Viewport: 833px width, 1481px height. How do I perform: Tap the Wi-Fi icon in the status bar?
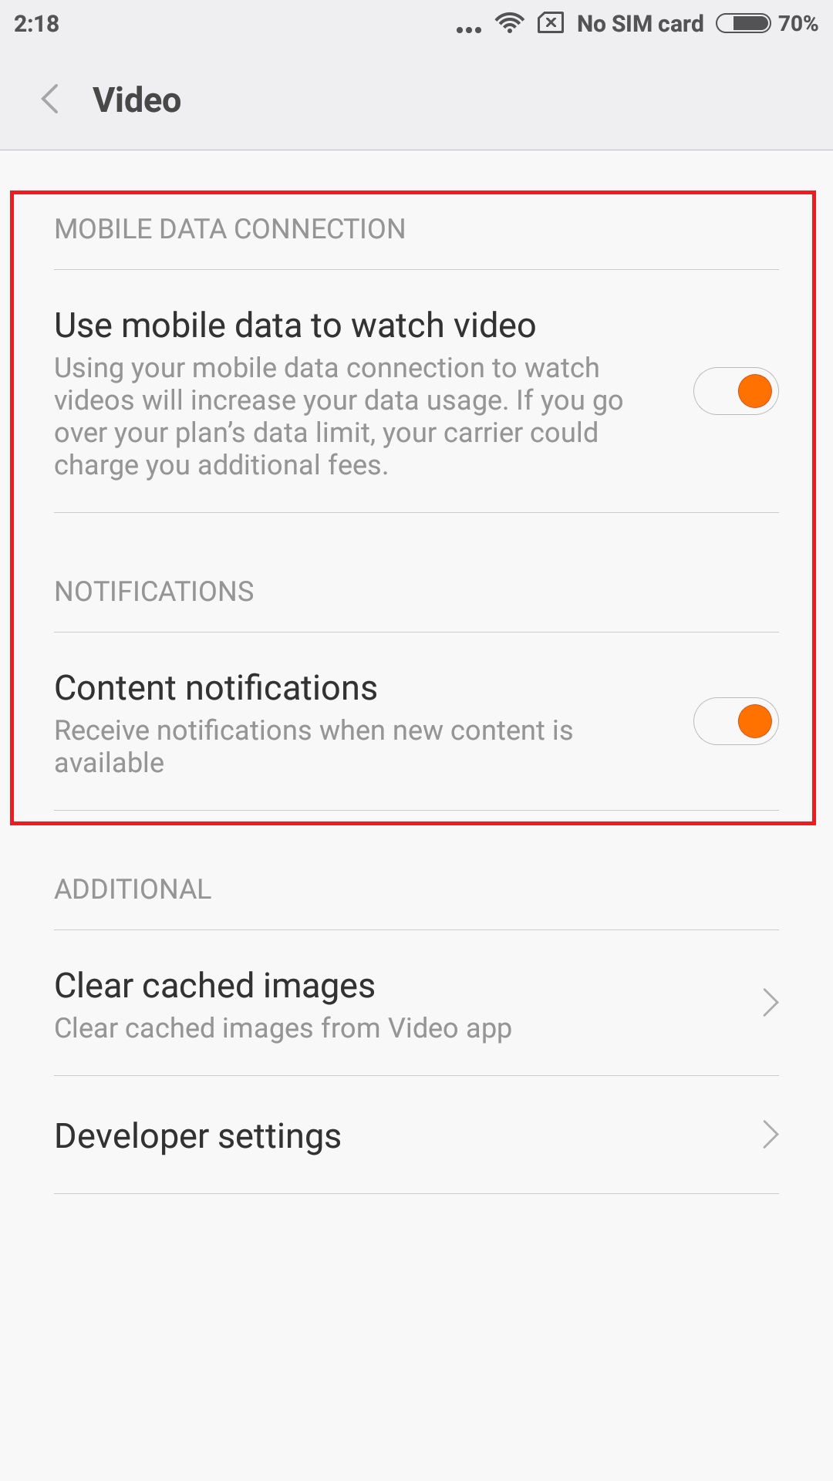click(509, 23)
